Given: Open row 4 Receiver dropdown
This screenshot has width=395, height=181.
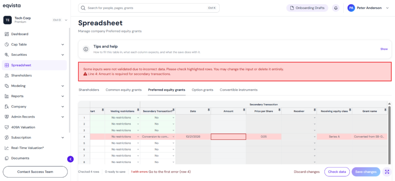Looking at the screenshot, I should point(315,137).
